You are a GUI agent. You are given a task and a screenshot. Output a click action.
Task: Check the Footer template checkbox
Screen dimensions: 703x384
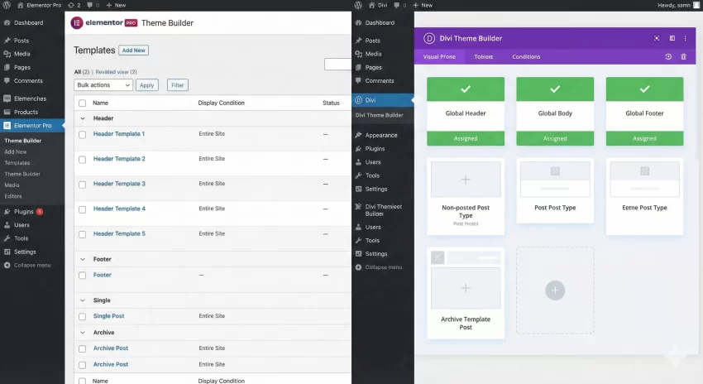[x=82, y=276]
